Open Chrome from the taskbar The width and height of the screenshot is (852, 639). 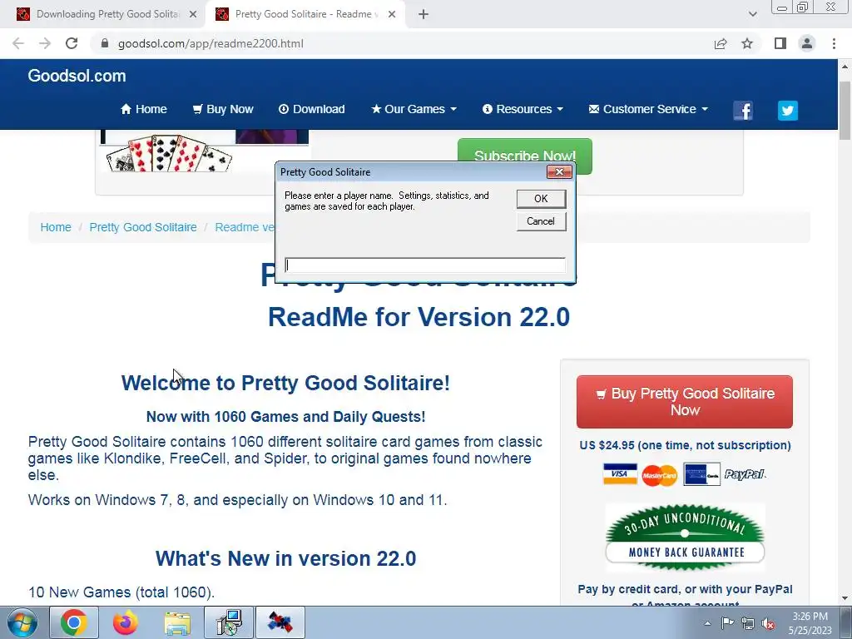click(74, 622)
